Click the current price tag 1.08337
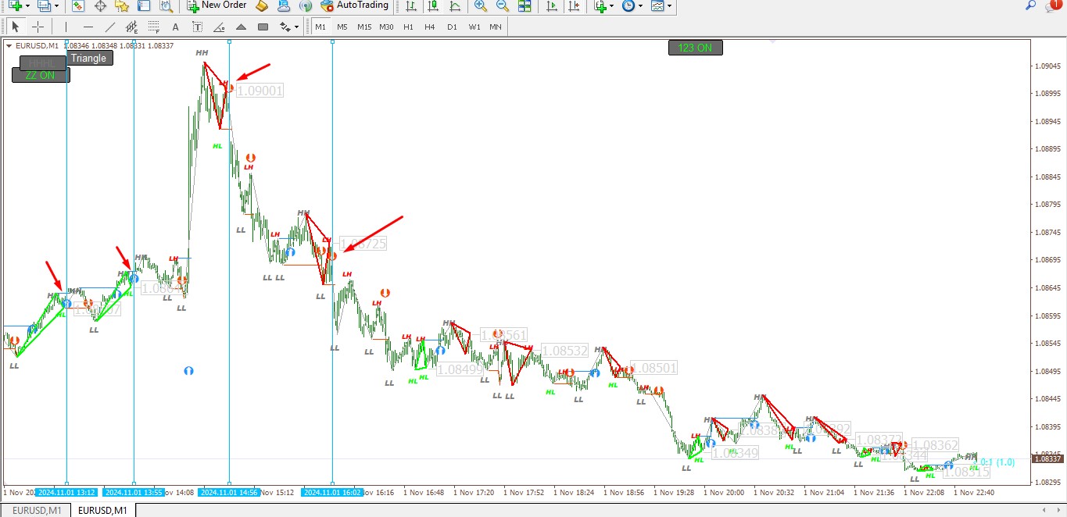The image size is (1067, 517). [1046, 459]
